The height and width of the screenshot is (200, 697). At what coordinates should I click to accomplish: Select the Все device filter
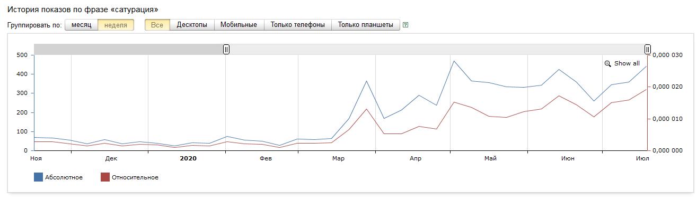coord(157,25)
